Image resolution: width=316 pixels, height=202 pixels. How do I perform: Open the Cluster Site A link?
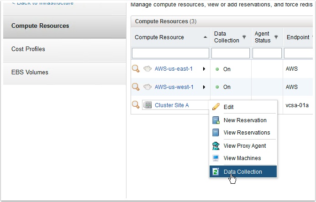coord(172,105)
